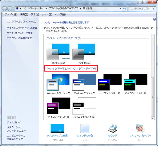Screen dimensions: 158x146
Task: Open サウンド settings icon
Action: point(113,129)
